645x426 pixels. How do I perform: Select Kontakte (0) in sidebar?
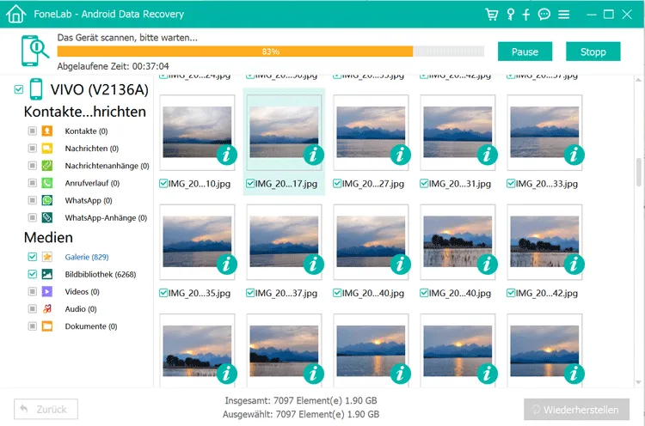pyautogui.click(x=86, y=131)
